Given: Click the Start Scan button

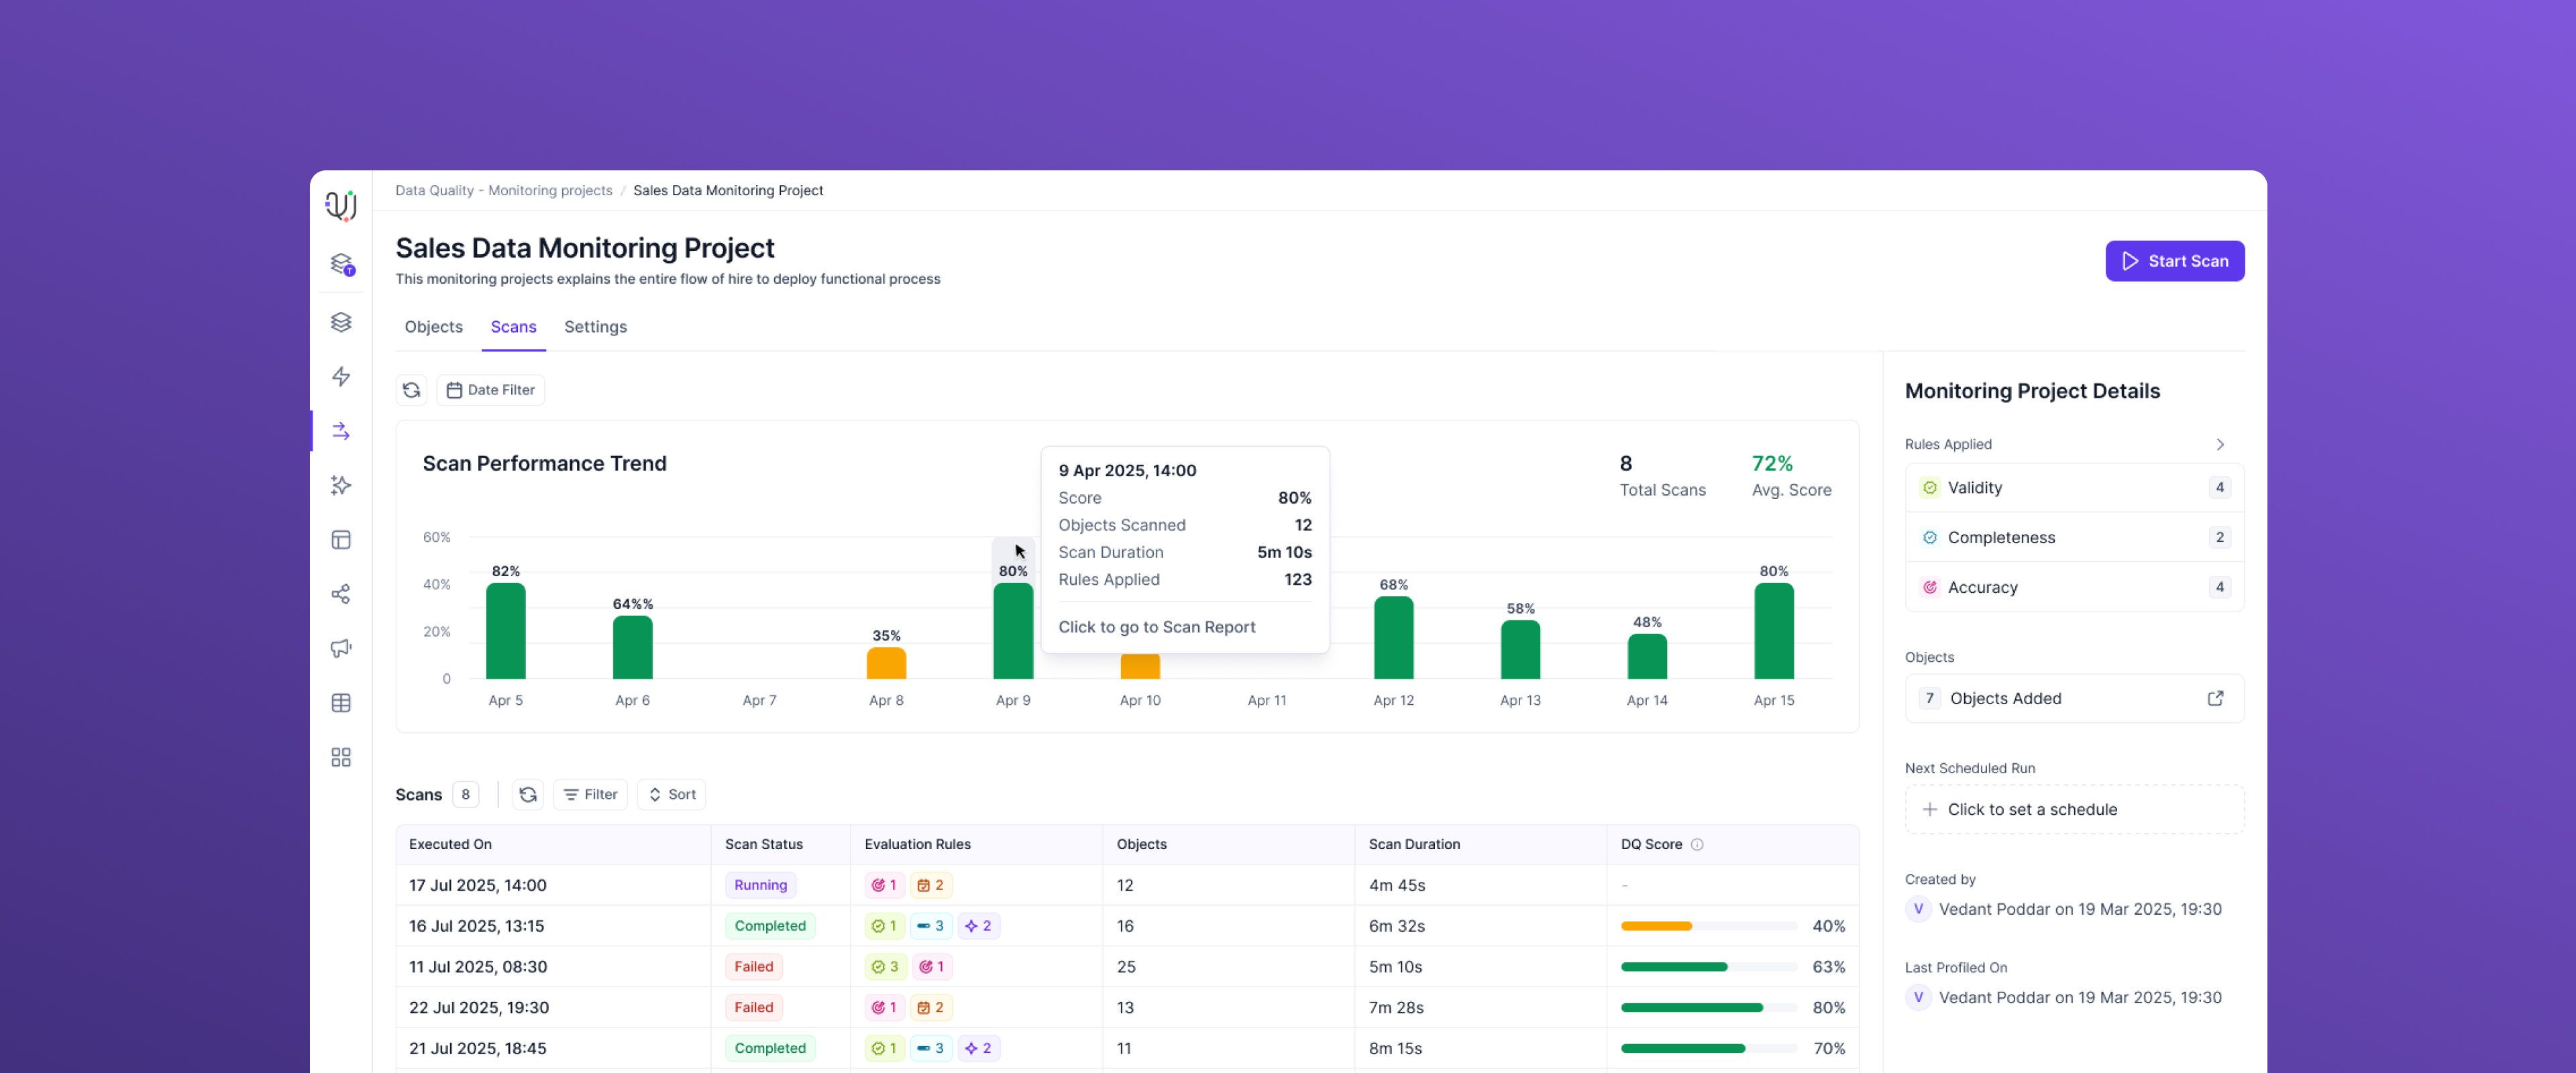Looking at the screenshot, I should coord(2174,261).
